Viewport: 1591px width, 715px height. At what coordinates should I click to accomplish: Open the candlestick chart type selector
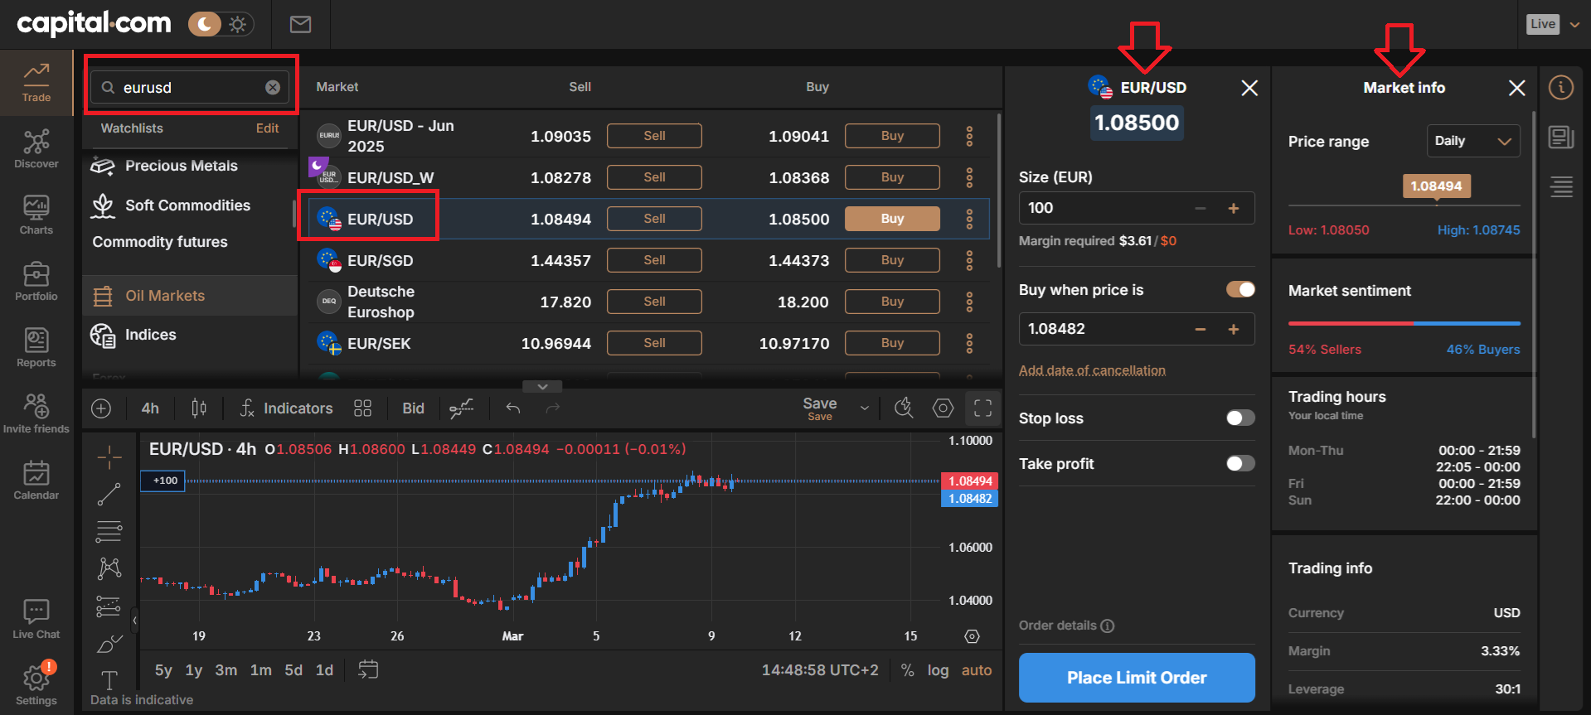click(x=199, y=408)
